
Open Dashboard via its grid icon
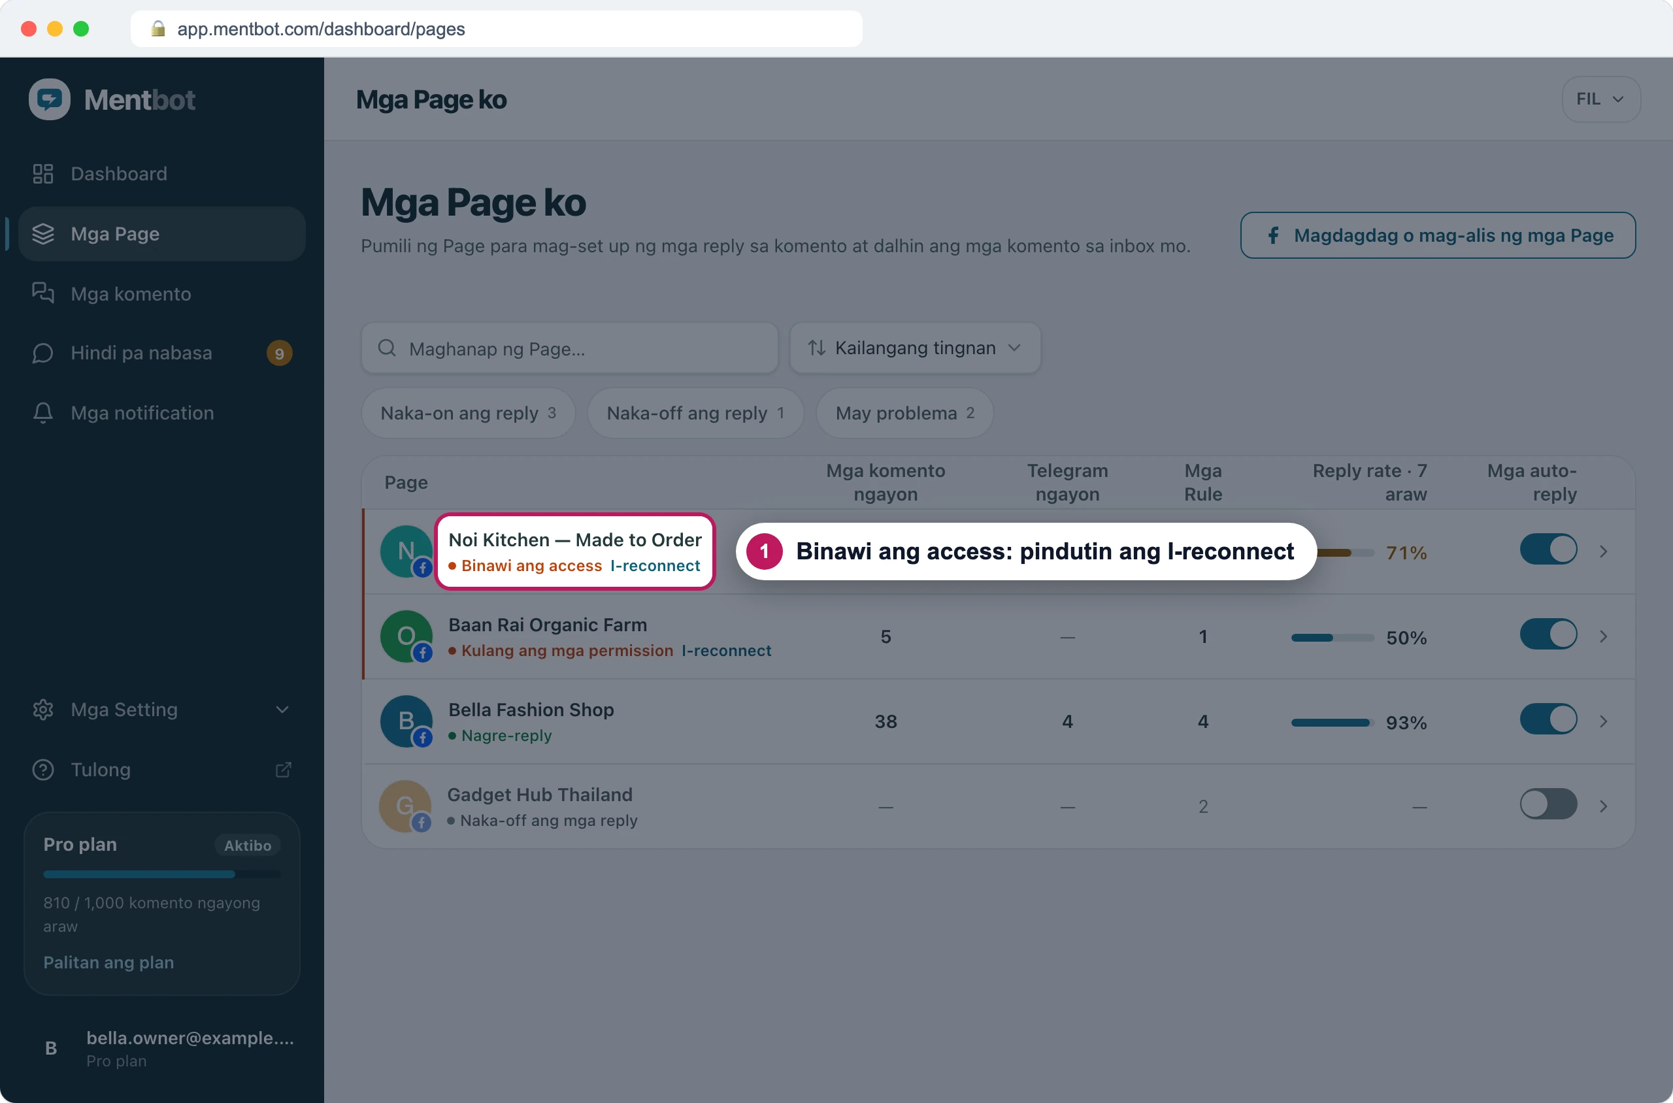pyautogui.click(x=43, y=174)
